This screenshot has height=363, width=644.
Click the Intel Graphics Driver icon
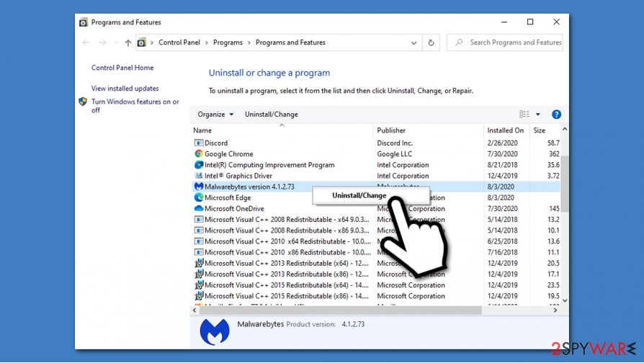coord(199,176)
